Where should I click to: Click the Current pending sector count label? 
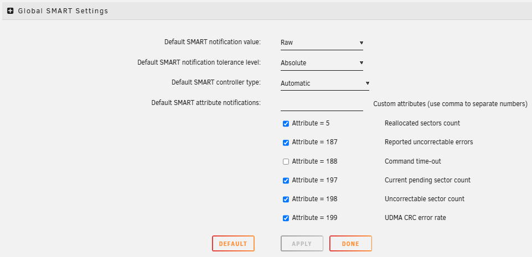427,180
